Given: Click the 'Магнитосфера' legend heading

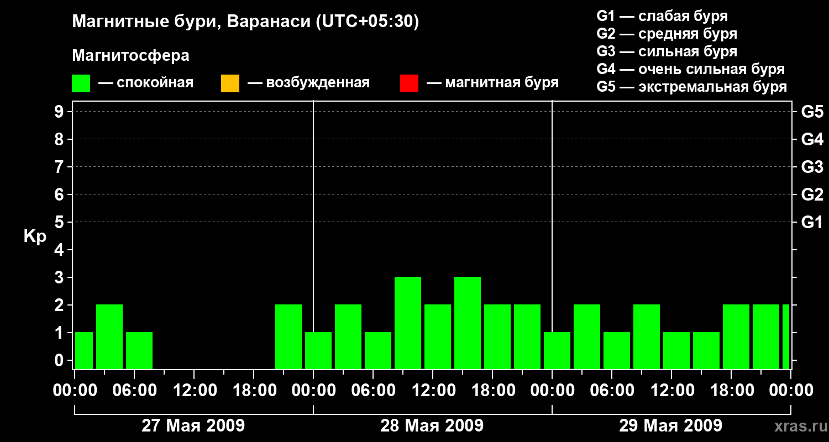Looking at the screenshot, I should click(130, 56).
